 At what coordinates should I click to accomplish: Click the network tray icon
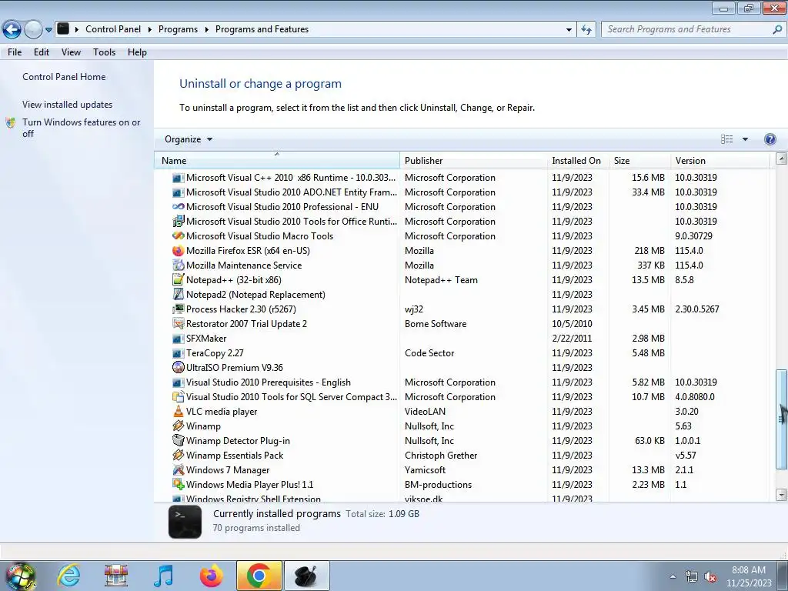[x=692, y=577]
